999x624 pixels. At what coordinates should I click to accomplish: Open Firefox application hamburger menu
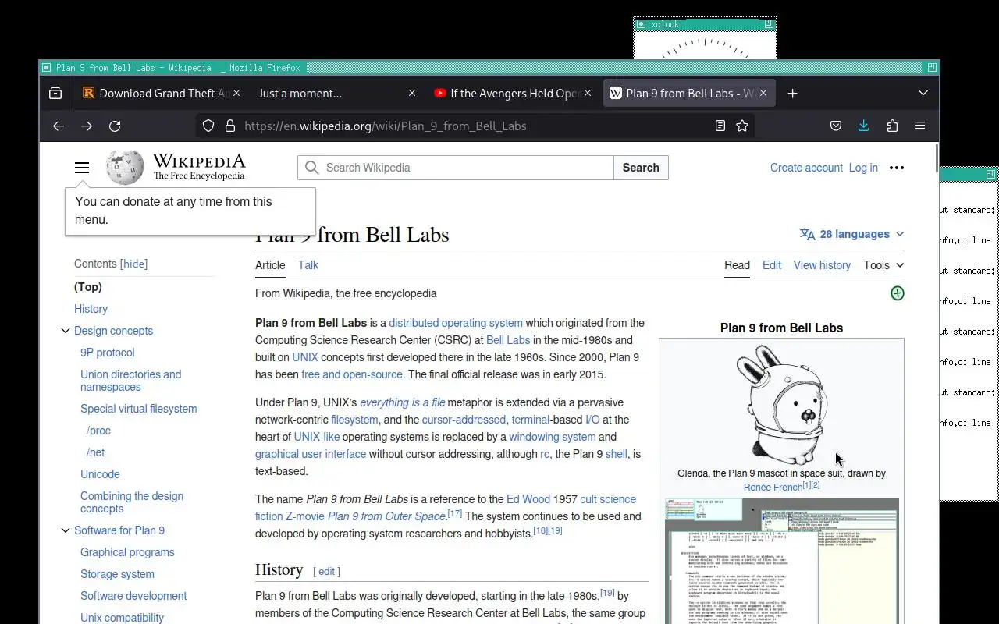coord(920,126)
